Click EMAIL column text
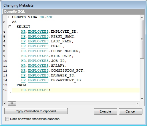147x126 pixels. pos(57,46)
